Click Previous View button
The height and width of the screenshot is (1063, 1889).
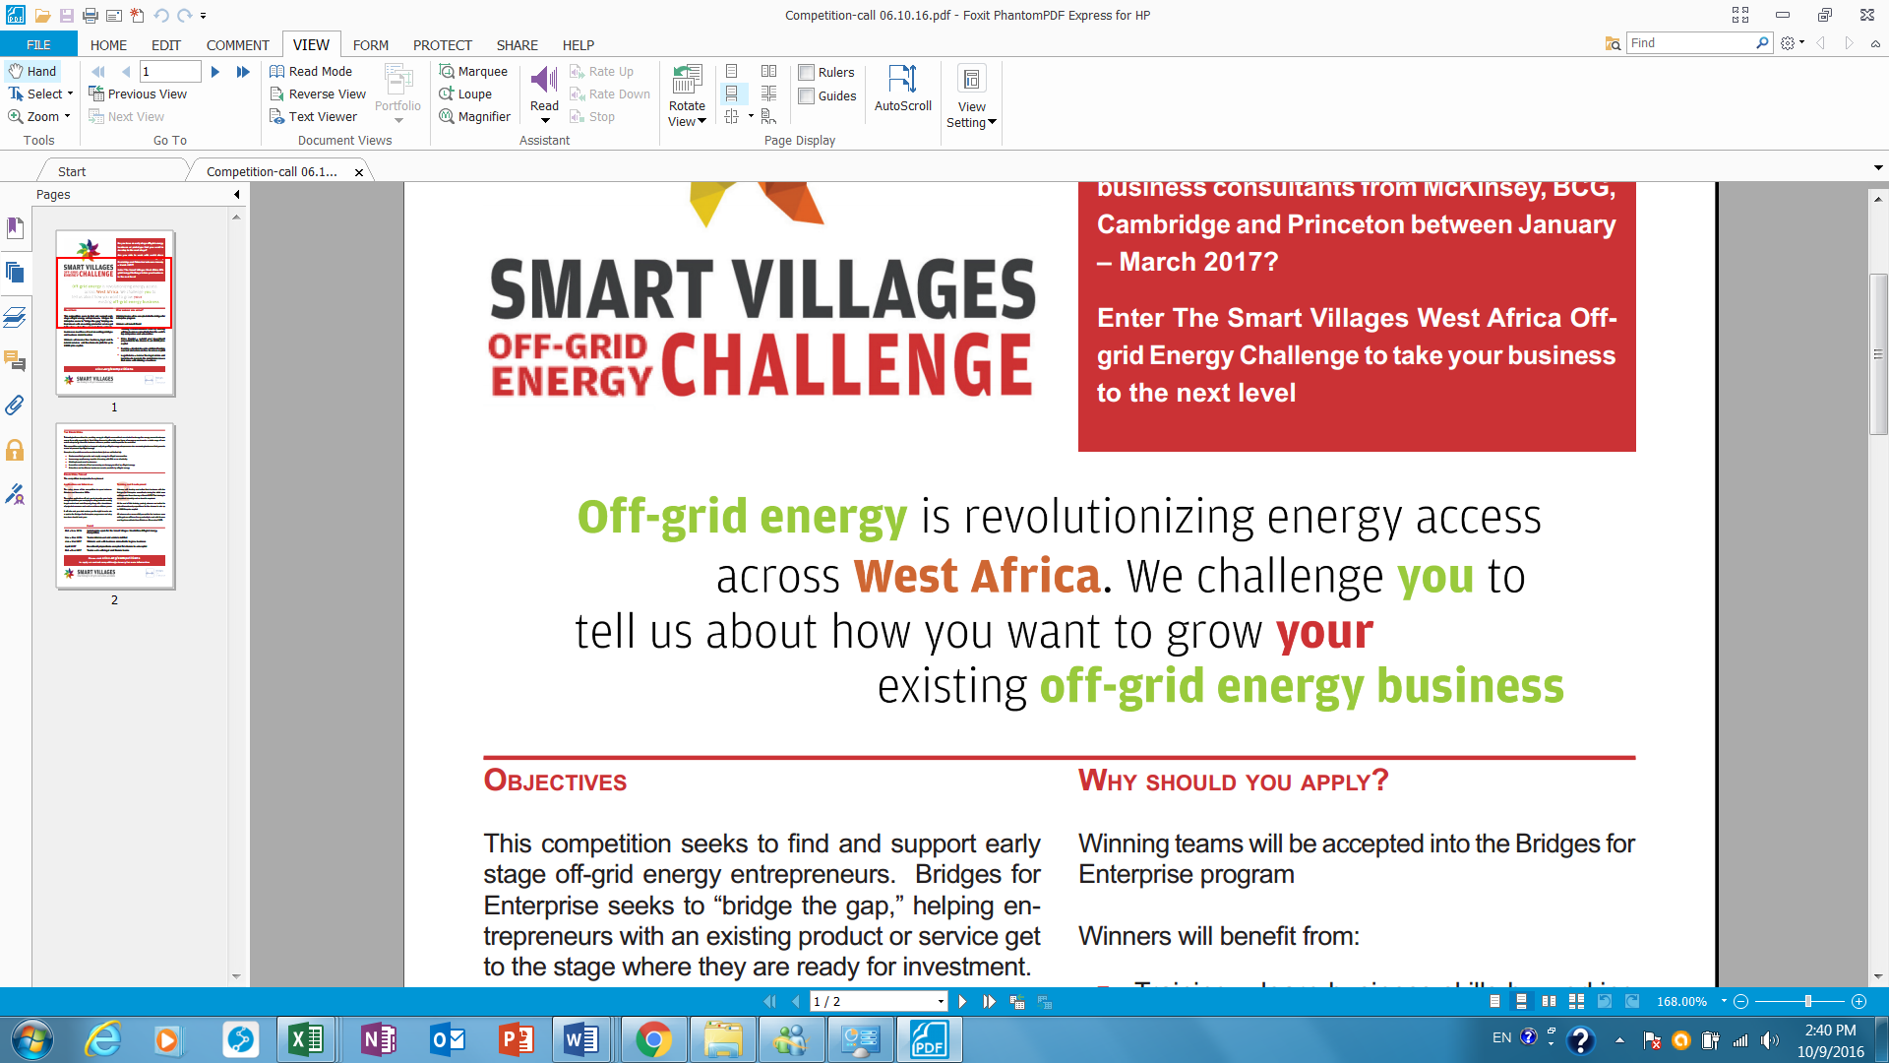point(138,94)
